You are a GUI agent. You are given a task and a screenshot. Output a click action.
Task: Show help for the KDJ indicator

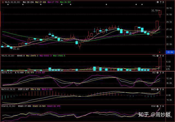[161, 73]
